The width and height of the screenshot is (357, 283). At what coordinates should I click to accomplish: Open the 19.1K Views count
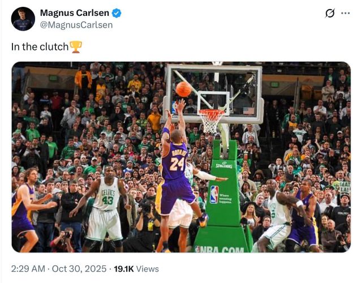tap(136, 269)
